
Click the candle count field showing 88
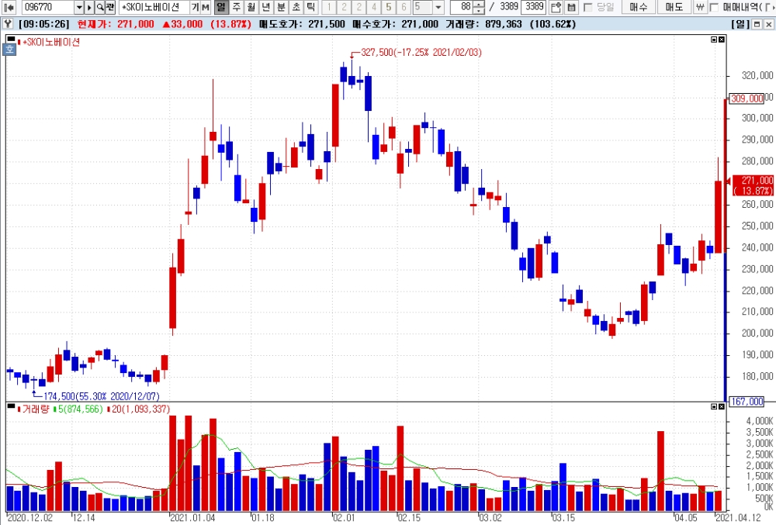point(462,7)
